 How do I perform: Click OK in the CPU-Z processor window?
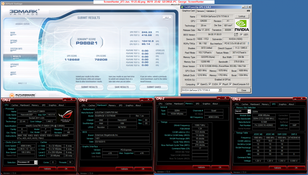(66, 169)
